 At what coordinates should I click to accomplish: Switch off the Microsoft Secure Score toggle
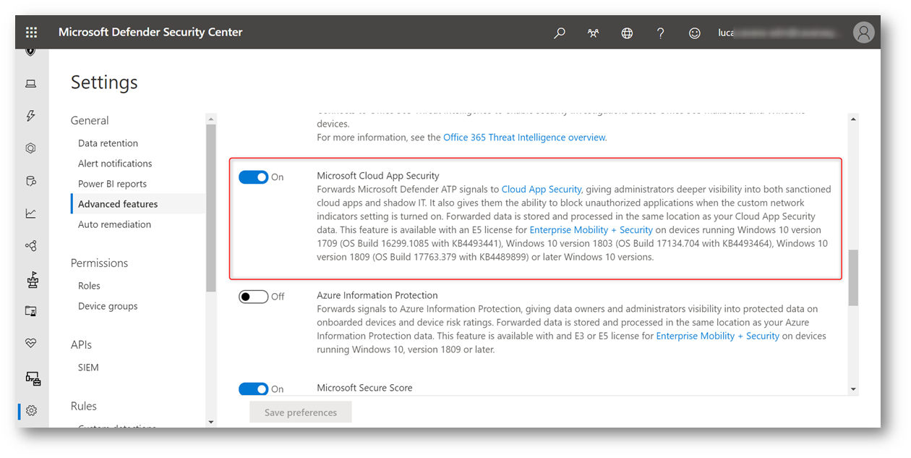tap(253, 389)
